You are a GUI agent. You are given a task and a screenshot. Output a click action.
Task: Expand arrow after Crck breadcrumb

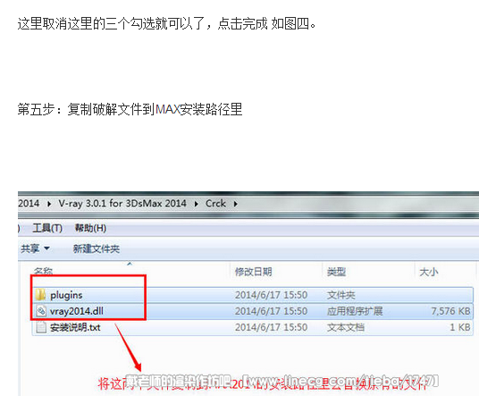235,204
